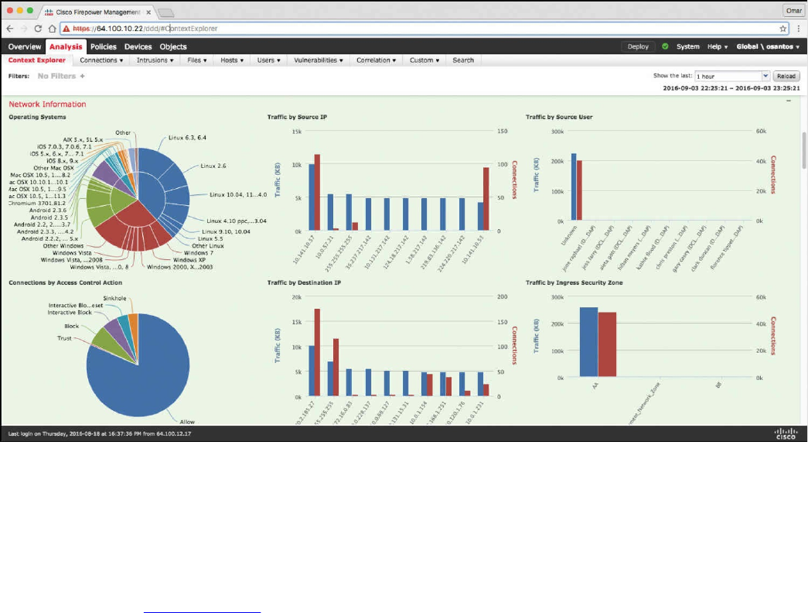Screen dimensions: 808x613
Task: Click the Omar profile button in Chrome
Action: (793, 10)
